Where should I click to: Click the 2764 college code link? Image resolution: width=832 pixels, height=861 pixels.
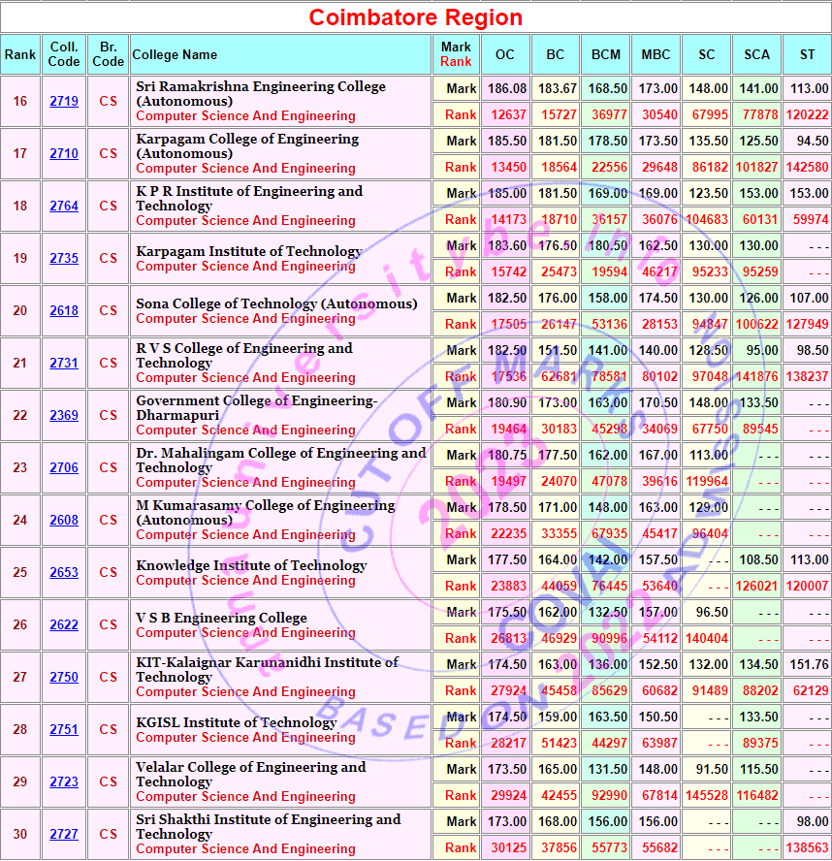tap(64, 207)
